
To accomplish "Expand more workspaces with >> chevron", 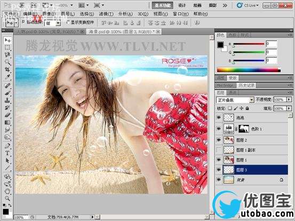I will tap(225, 5).
